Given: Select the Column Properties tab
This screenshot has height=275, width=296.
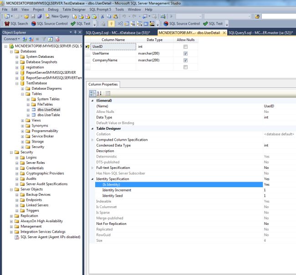Looking at the screenshot, I should tap(103, 84).
